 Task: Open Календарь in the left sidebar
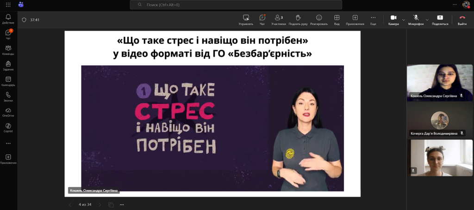click(x=8, y=81)
